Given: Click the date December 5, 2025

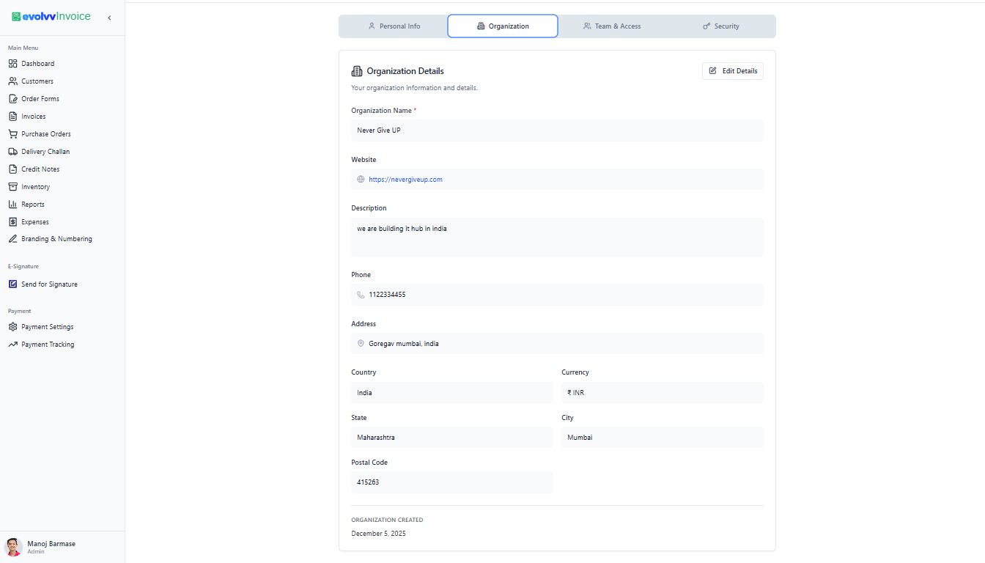Looking at the screenshot, I should tap(378, 534).
